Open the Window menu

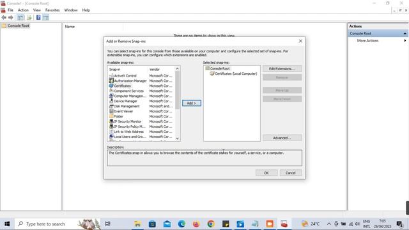click(x=71, y=10)
